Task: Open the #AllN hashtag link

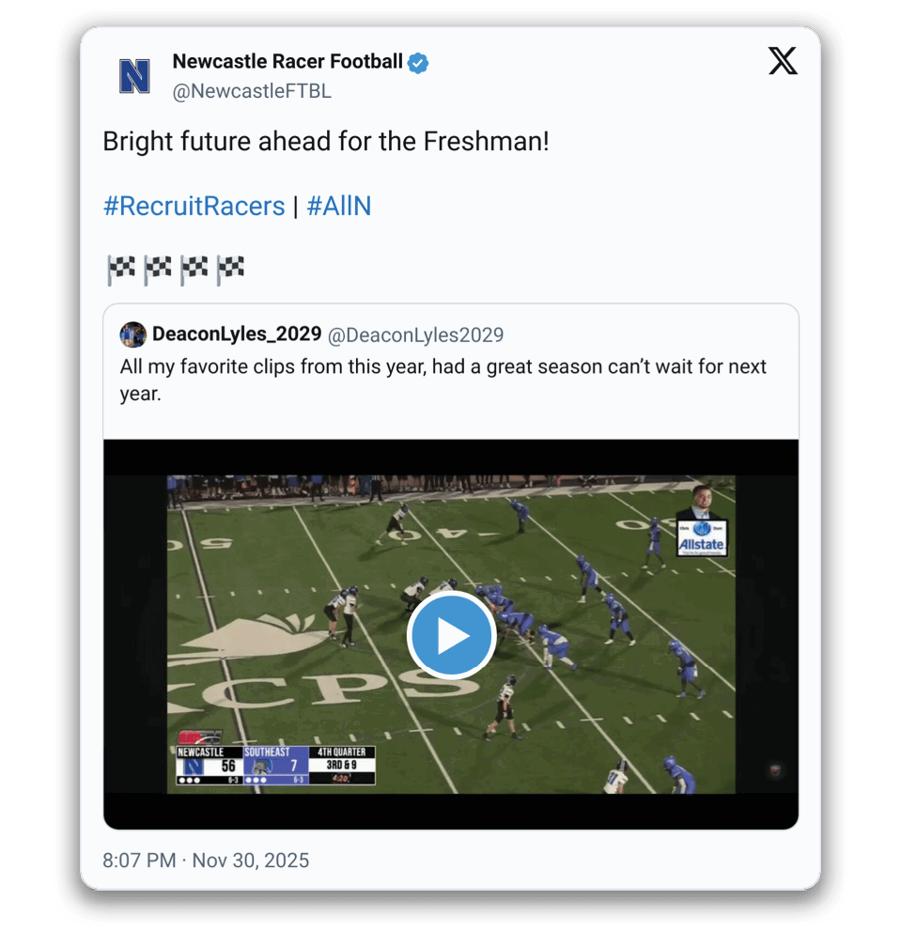Action: 339,207
